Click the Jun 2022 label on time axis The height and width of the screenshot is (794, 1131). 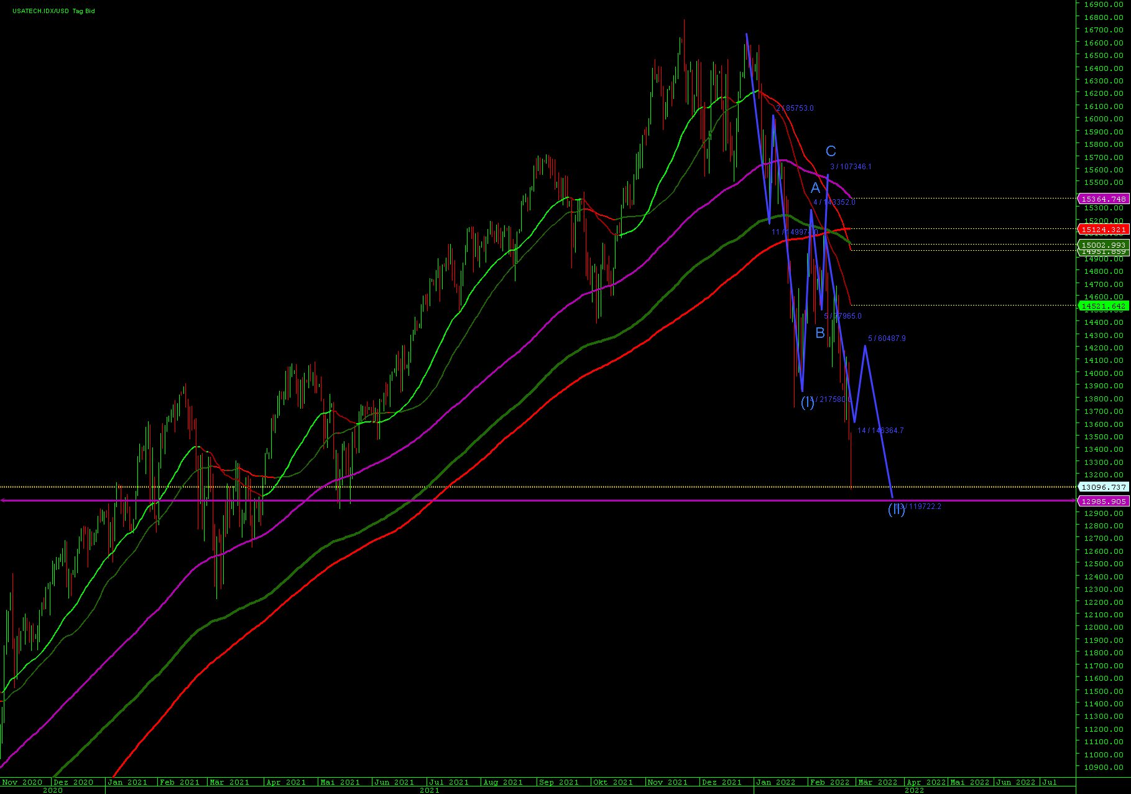coord(1016,782)
